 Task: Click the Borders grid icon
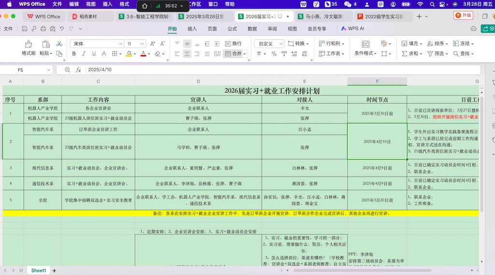(115, 54)
